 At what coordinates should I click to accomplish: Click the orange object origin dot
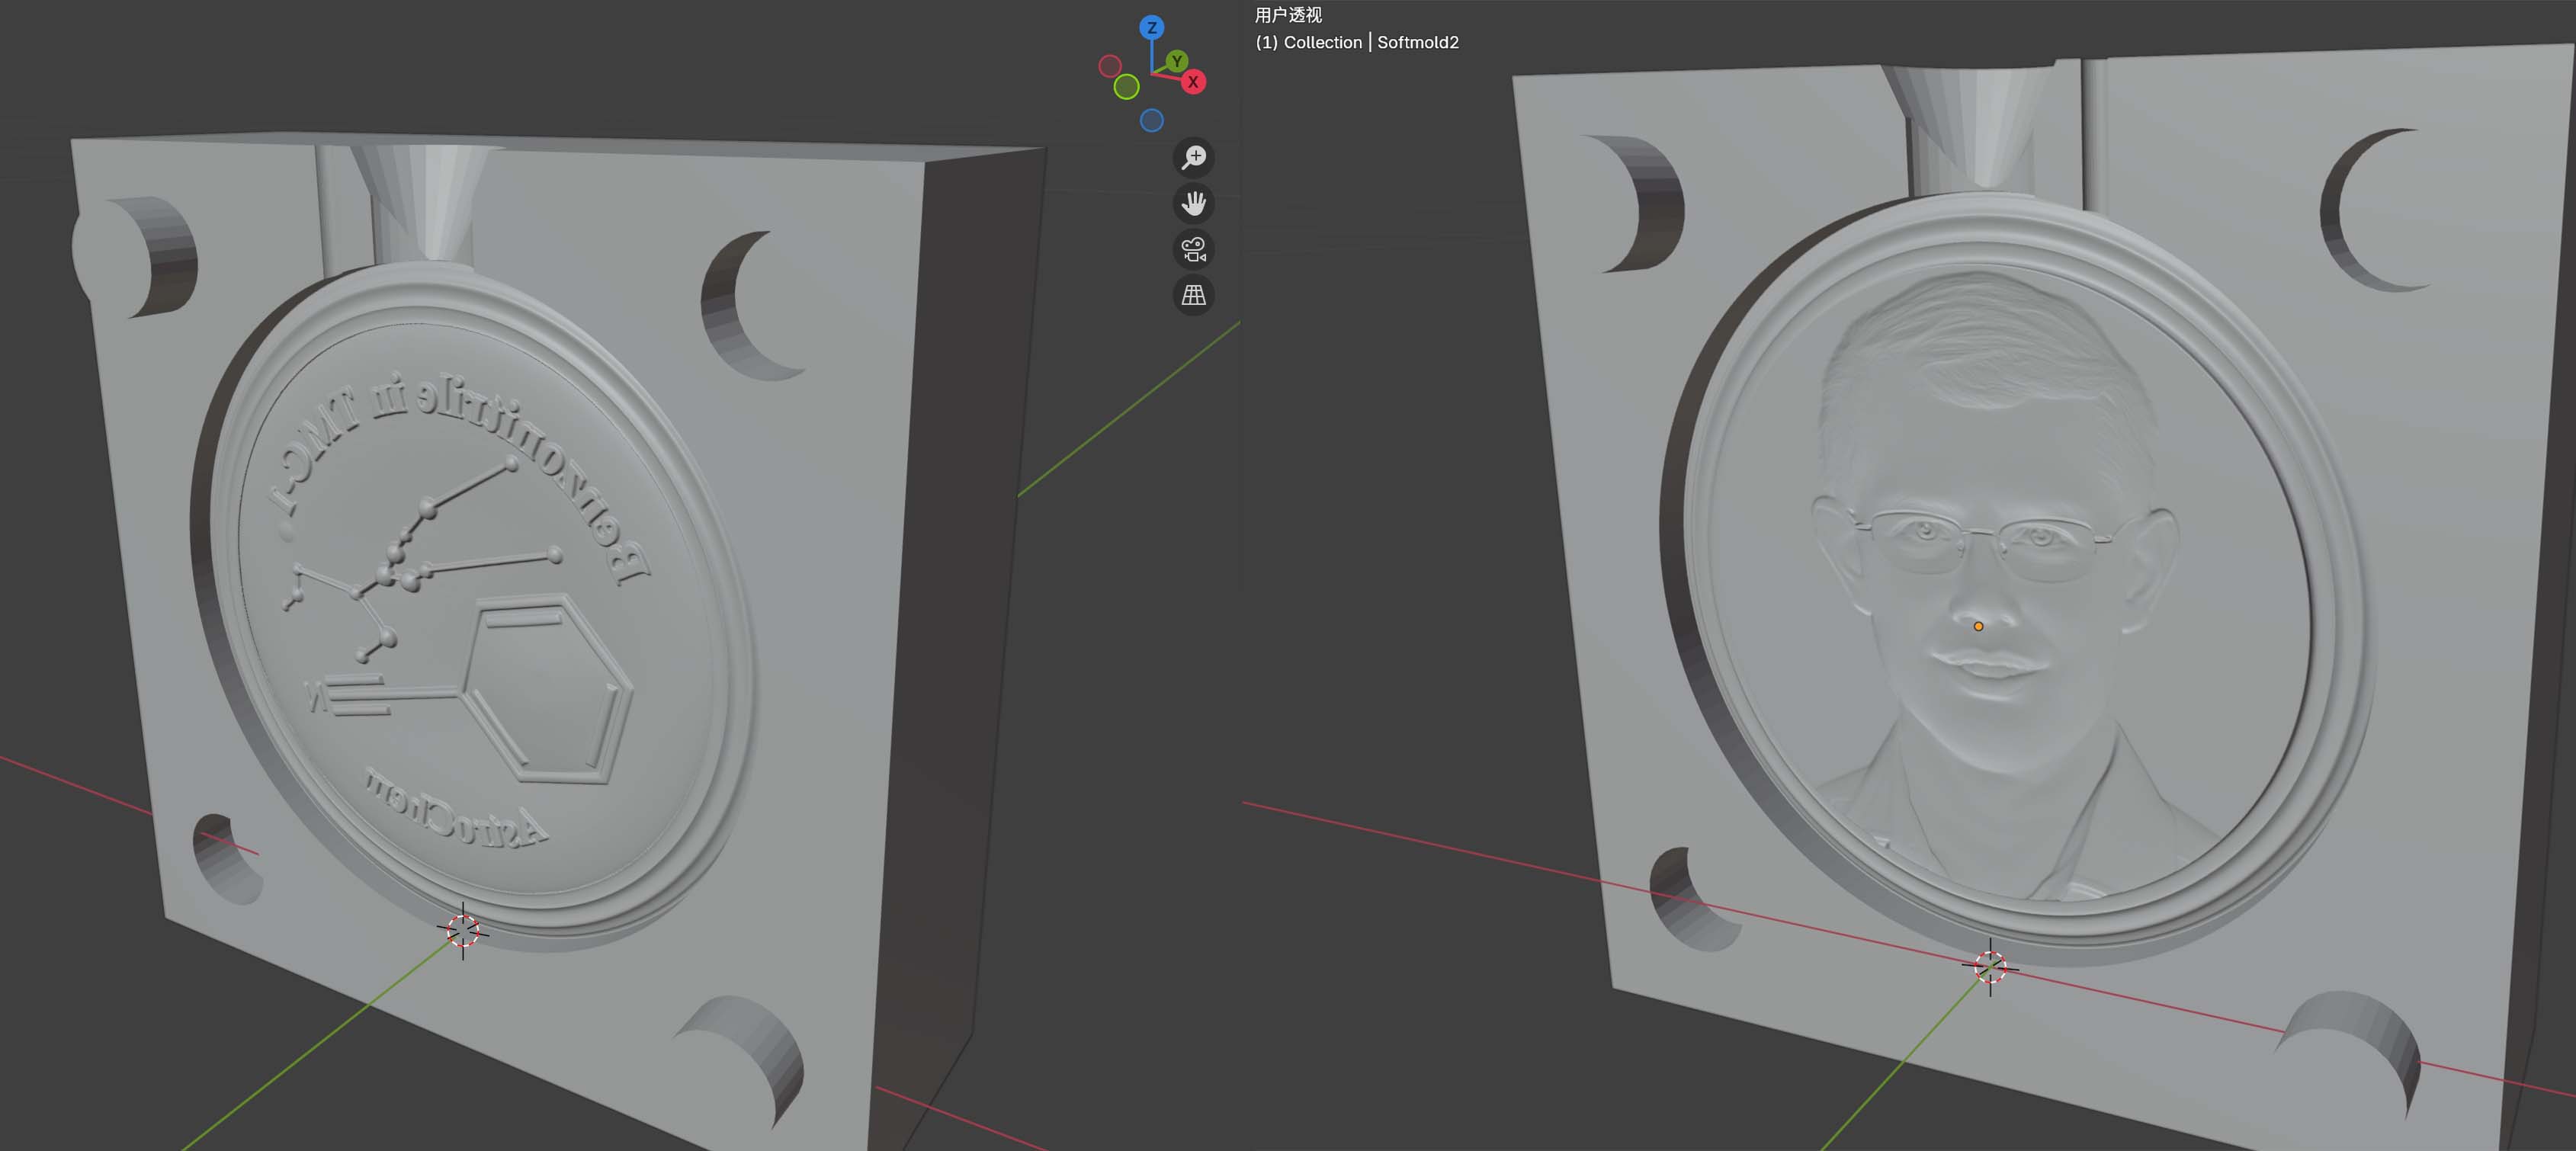(1978, 627)
